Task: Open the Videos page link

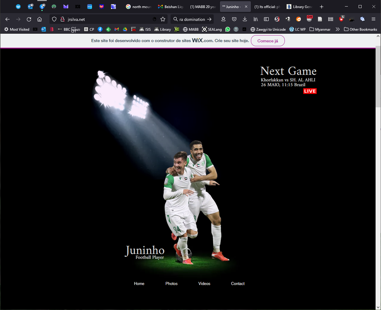Action: 204,284
